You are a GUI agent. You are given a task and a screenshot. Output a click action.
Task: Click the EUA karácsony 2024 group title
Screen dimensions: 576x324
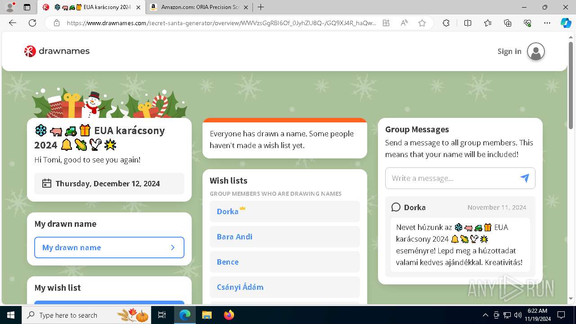101,138
